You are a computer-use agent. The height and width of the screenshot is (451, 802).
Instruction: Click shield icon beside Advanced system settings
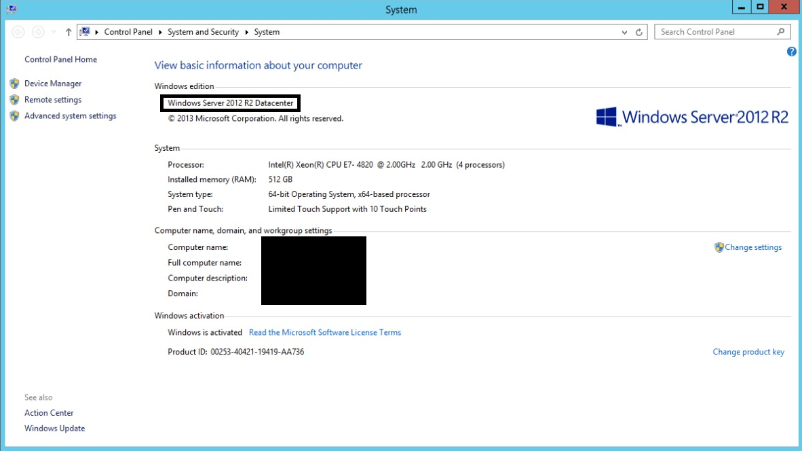click(x=14, y=115)
